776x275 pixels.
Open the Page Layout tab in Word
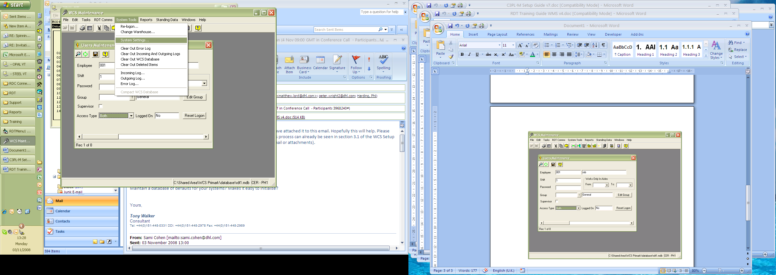click(497, 34)
